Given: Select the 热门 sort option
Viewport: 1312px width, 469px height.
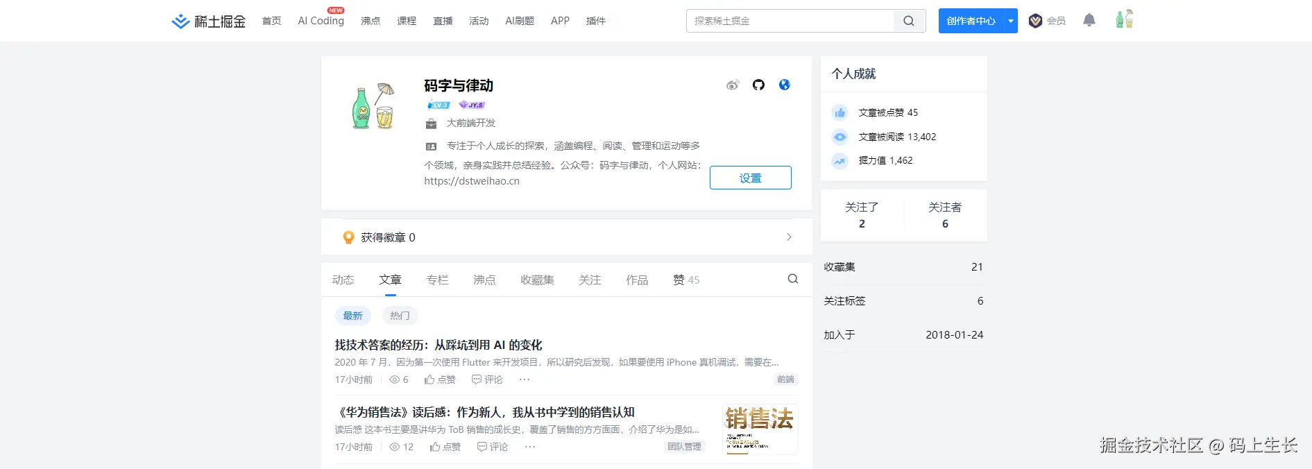Looking at the screenshot, I should point(400,316).
